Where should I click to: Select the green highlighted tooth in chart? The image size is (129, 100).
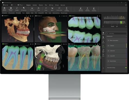point(121,22)
